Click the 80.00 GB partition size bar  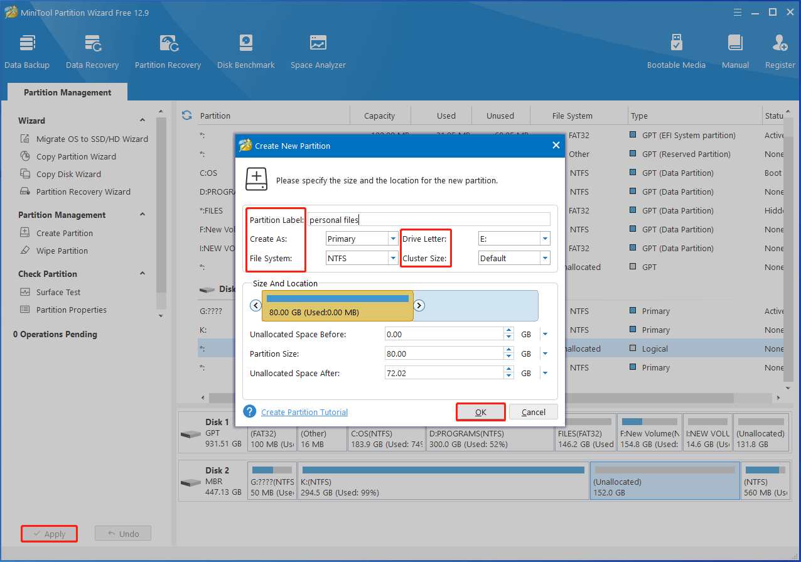338,306
